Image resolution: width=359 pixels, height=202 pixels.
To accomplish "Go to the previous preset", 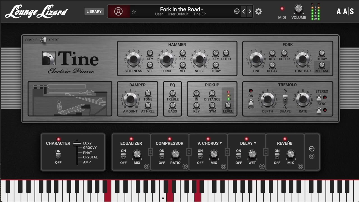I will (243, 12).
